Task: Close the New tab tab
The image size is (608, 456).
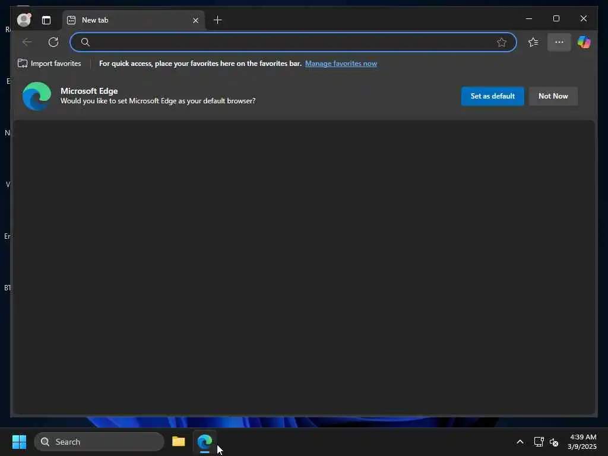Action: [x=196, y=20]
